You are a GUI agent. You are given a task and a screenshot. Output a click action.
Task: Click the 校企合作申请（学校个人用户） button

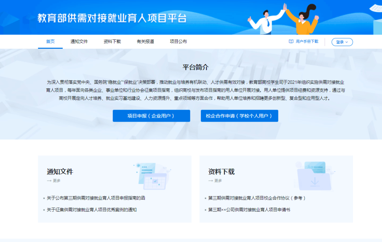tap(239, 116)
